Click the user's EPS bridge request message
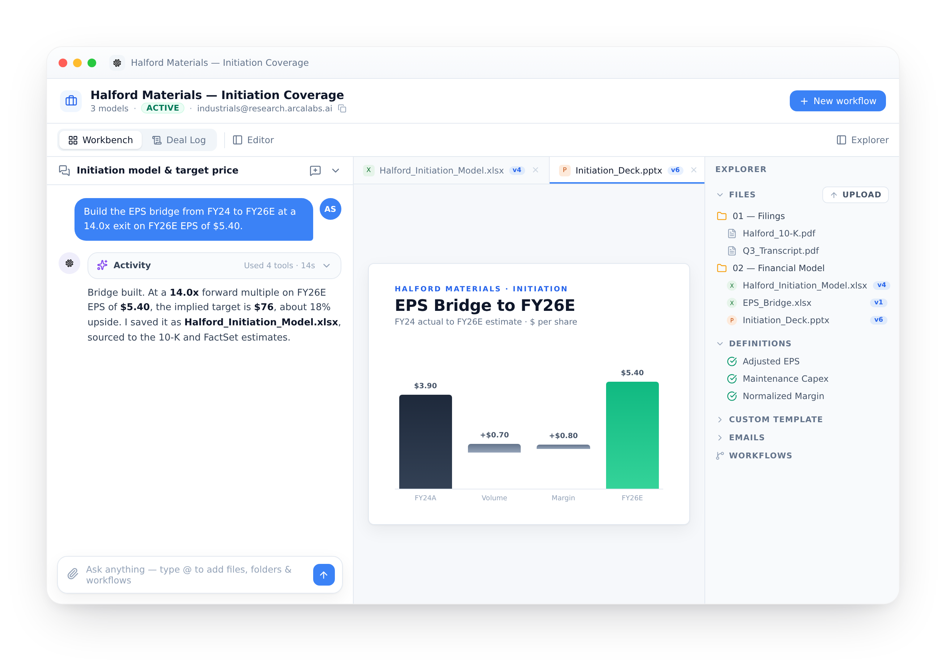The width and height of the screenshot is (946, 668). pyautogui.click(x=194, y=219)
